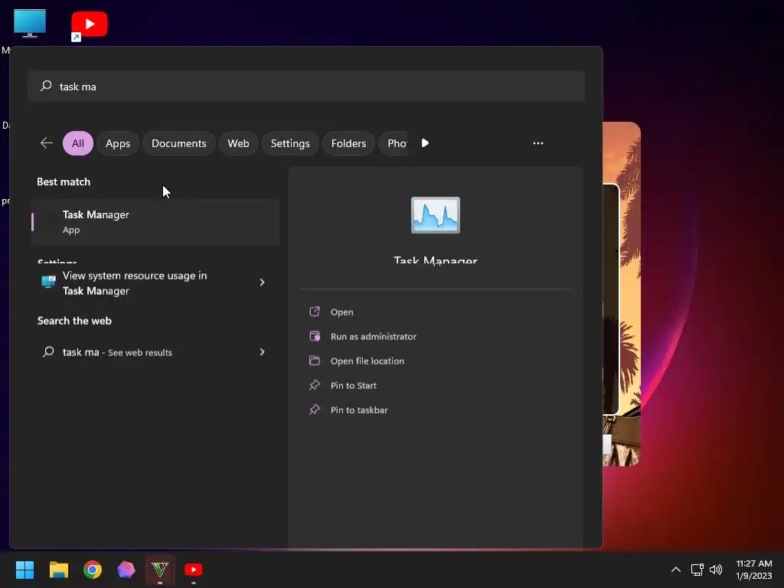Viewport: 784px width, 588px height.
Task: Launch Google Chrome from the taskbar
Action: 93,570
